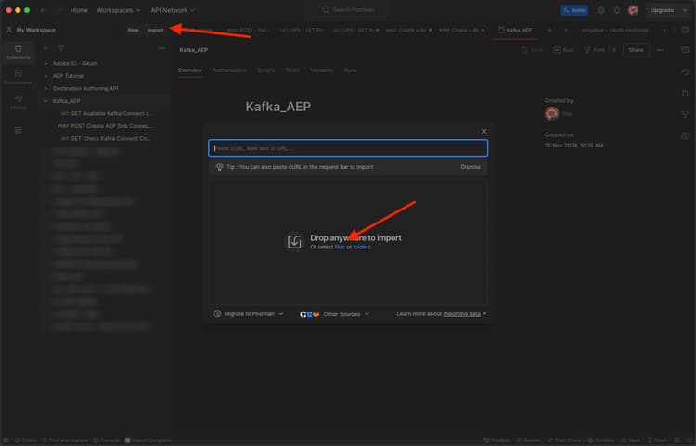
Task: Click Import button in workspace header
Action: [155, 31]
